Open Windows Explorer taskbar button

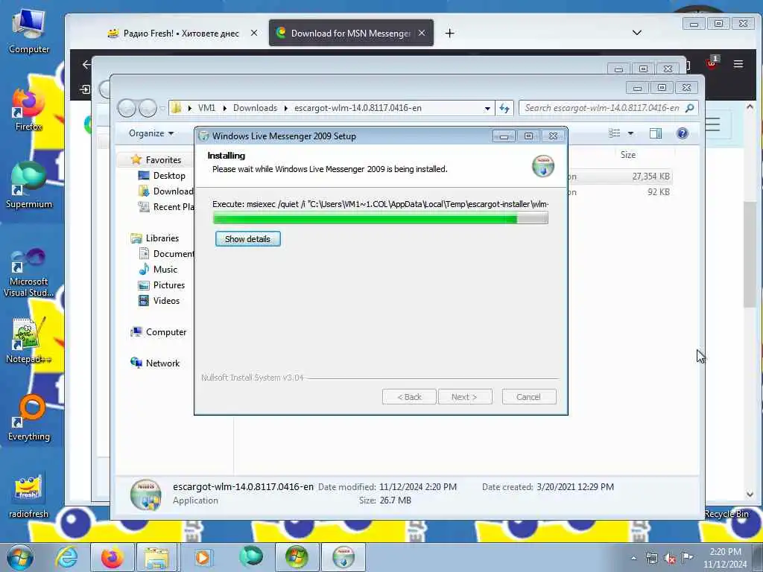pyautogui.click(x=156, y=557)
